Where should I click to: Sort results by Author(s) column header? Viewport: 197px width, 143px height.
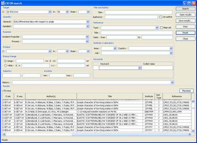51,96
